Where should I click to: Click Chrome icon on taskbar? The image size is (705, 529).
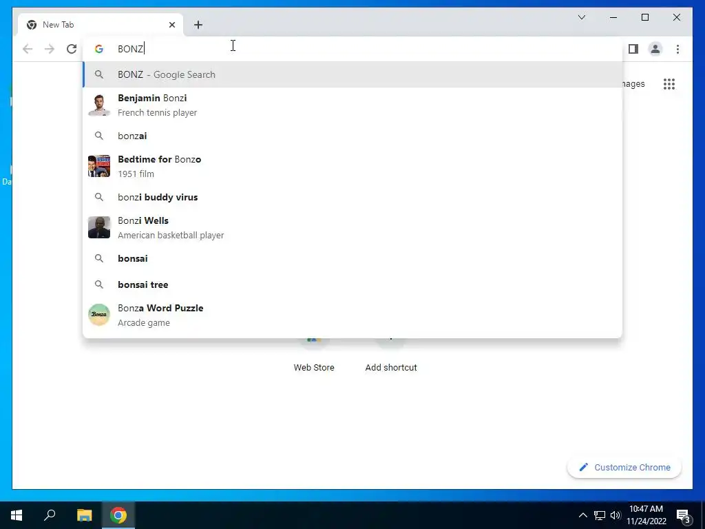(118, 515)
